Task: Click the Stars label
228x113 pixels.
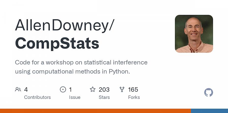Action: click(104, 97)
